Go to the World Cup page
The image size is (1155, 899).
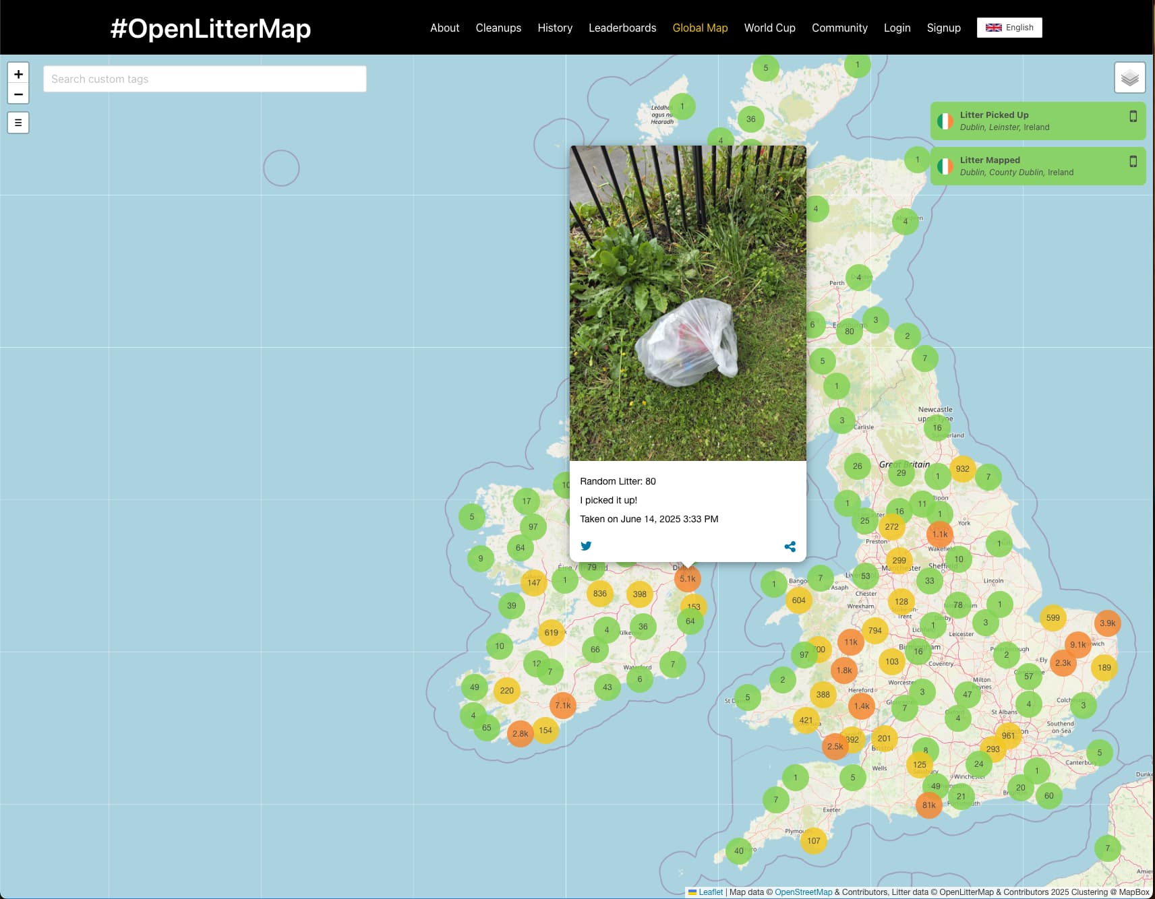769,28
